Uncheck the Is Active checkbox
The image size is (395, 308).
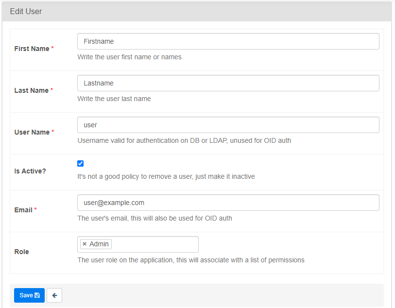[x=80, y=163]
